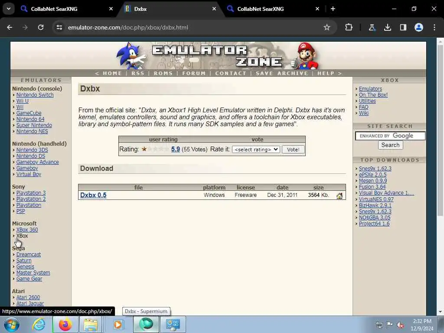The image size is (444, 333).
Task: Launch Firefox from the taskbar
Action: click(x=65, y=324)
